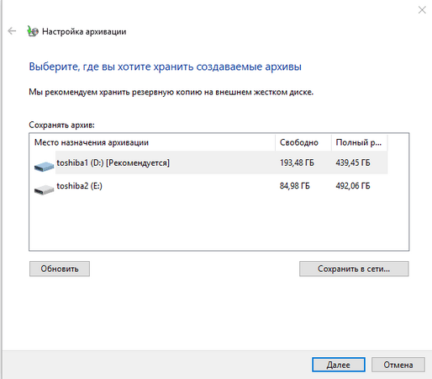Sort by Свободно column header
This screenshot has width=432, height=379.
(x=303, y=142)
